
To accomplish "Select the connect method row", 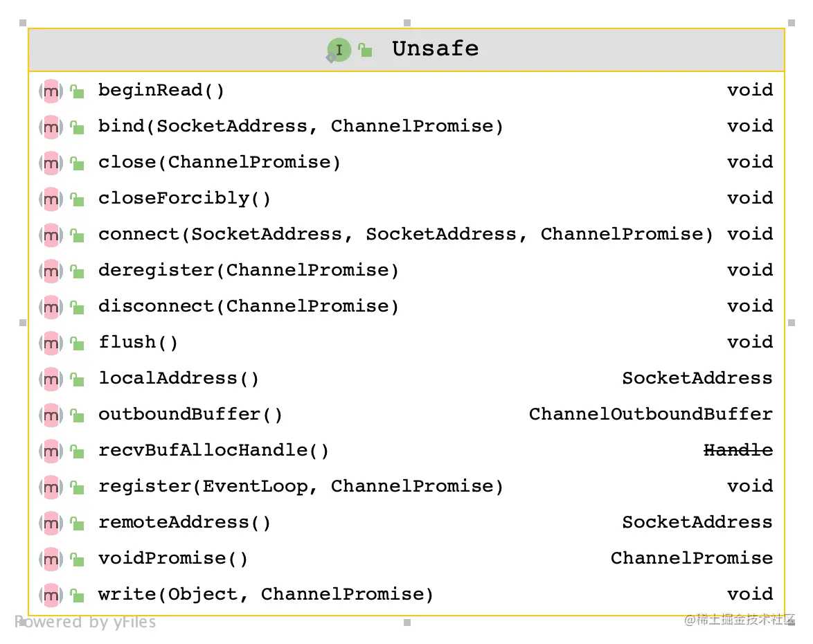I will pos(405,235).
